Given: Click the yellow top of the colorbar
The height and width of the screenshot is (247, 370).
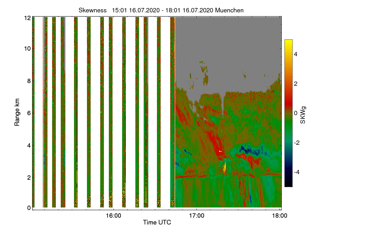Looking at the screenshot, I should (x=288, y=42).
